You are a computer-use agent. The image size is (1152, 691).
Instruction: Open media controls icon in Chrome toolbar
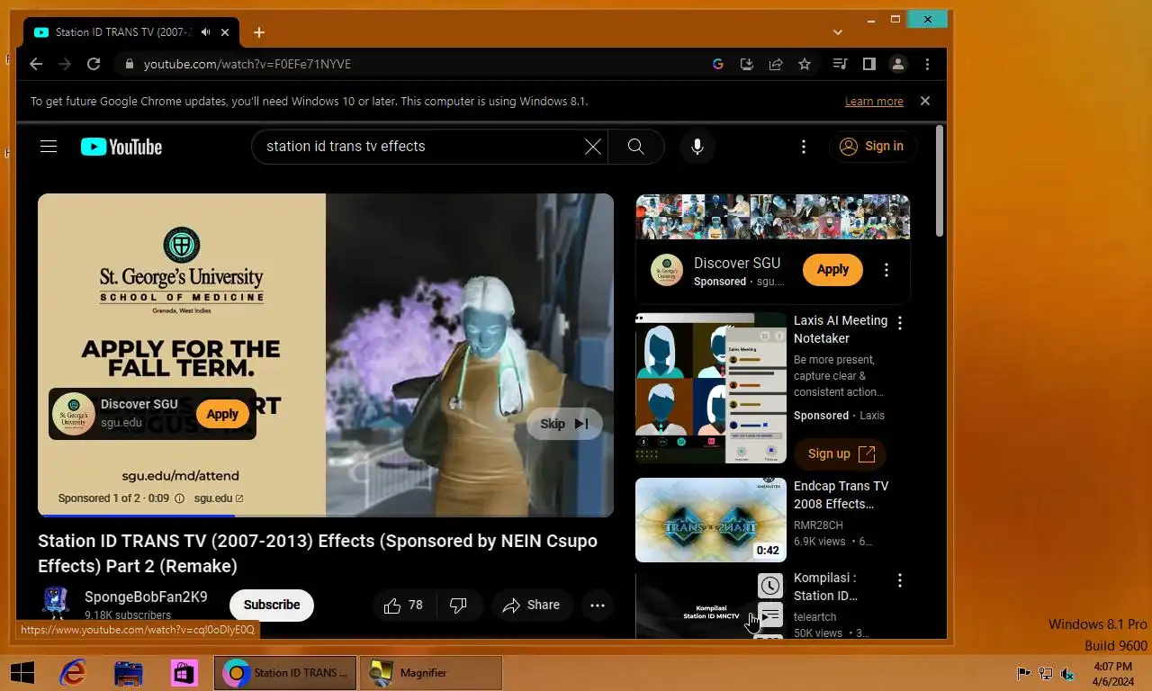point(840,64)
